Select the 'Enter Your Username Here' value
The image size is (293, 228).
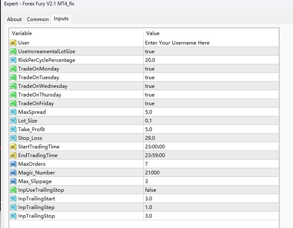177,43
